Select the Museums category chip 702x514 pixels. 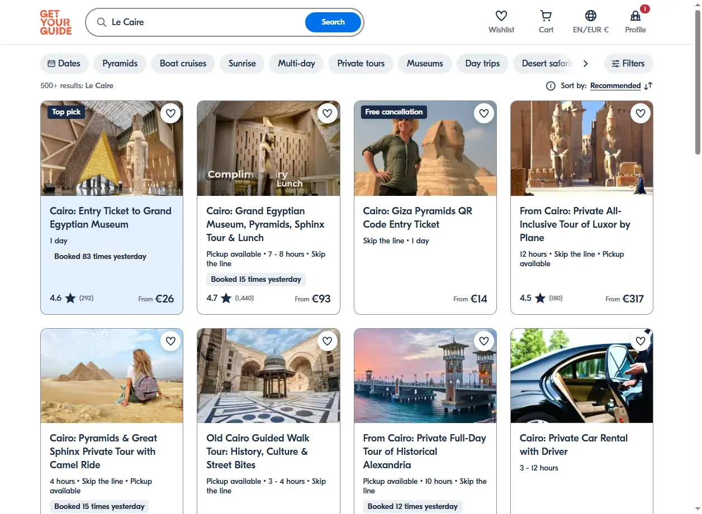click(x=425, y=64)
